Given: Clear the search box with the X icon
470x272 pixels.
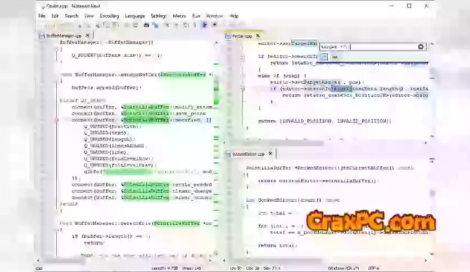Looking at the screenshot, I should (x=421, y=47).
